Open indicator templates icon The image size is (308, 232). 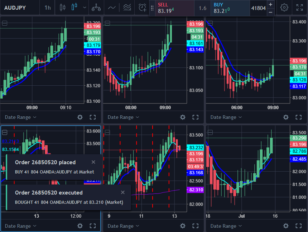[x=127, y=7]
